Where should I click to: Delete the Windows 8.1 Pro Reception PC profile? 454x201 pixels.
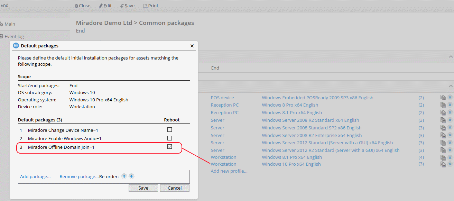click(450, 113)
